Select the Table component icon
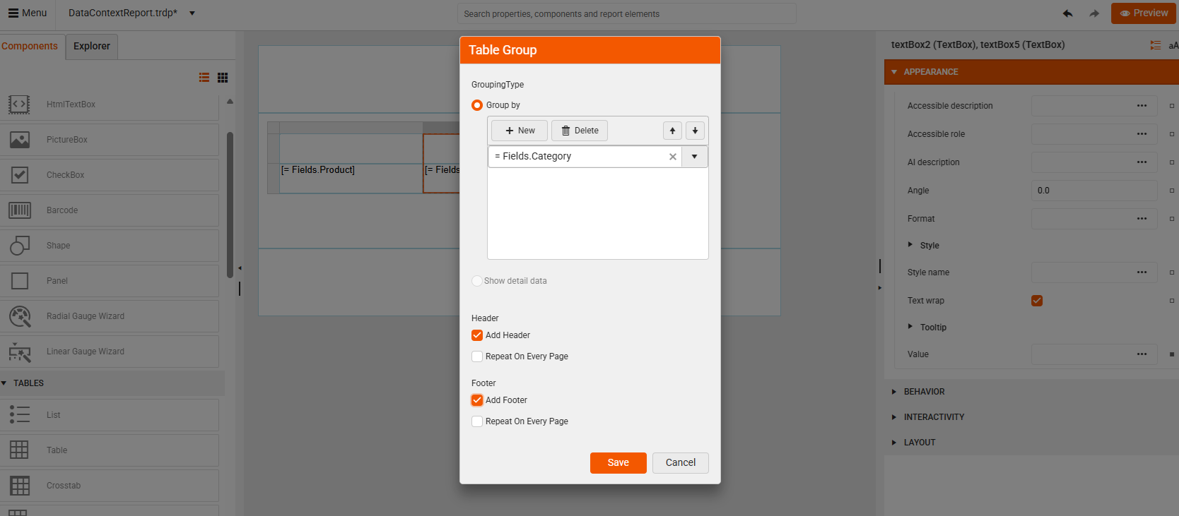The height and width of the screenshot is (516, 1179). (x=20, y=450)
